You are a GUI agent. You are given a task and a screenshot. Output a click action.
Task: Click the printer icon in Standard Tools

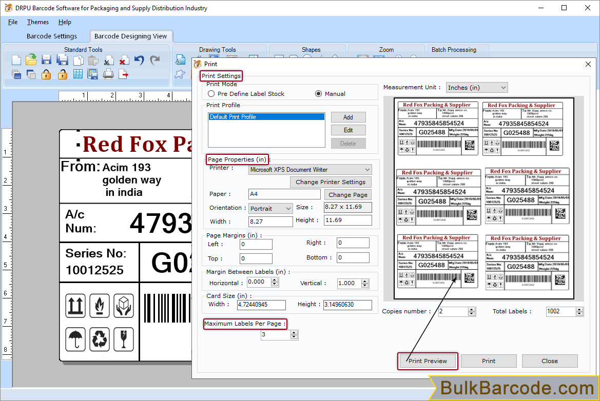pos(108,74)
